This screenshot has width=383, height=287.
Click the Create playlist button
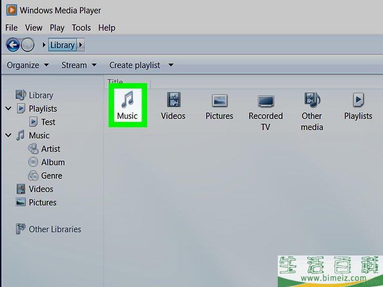135,65
